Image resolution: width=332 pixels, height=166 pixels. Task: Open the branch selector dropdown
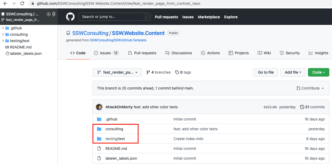[x=117, y=72]
